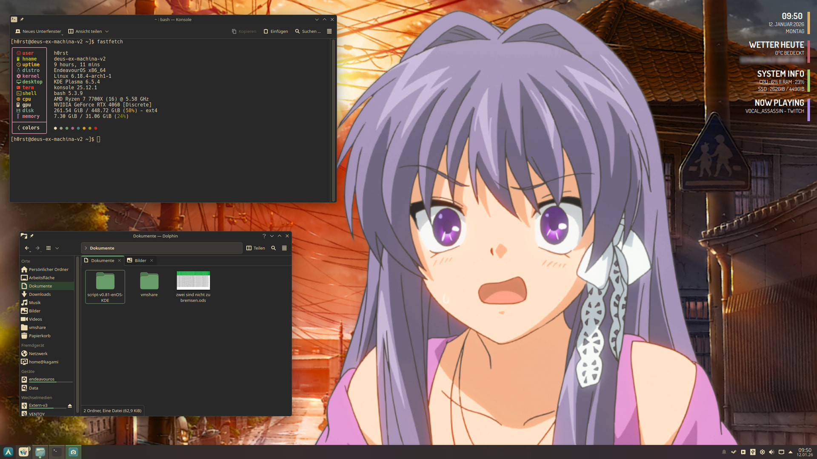The image size is (817, 459).
Task: Eject the Extern-v3 removable drive
Action: (x=70, y=406)
